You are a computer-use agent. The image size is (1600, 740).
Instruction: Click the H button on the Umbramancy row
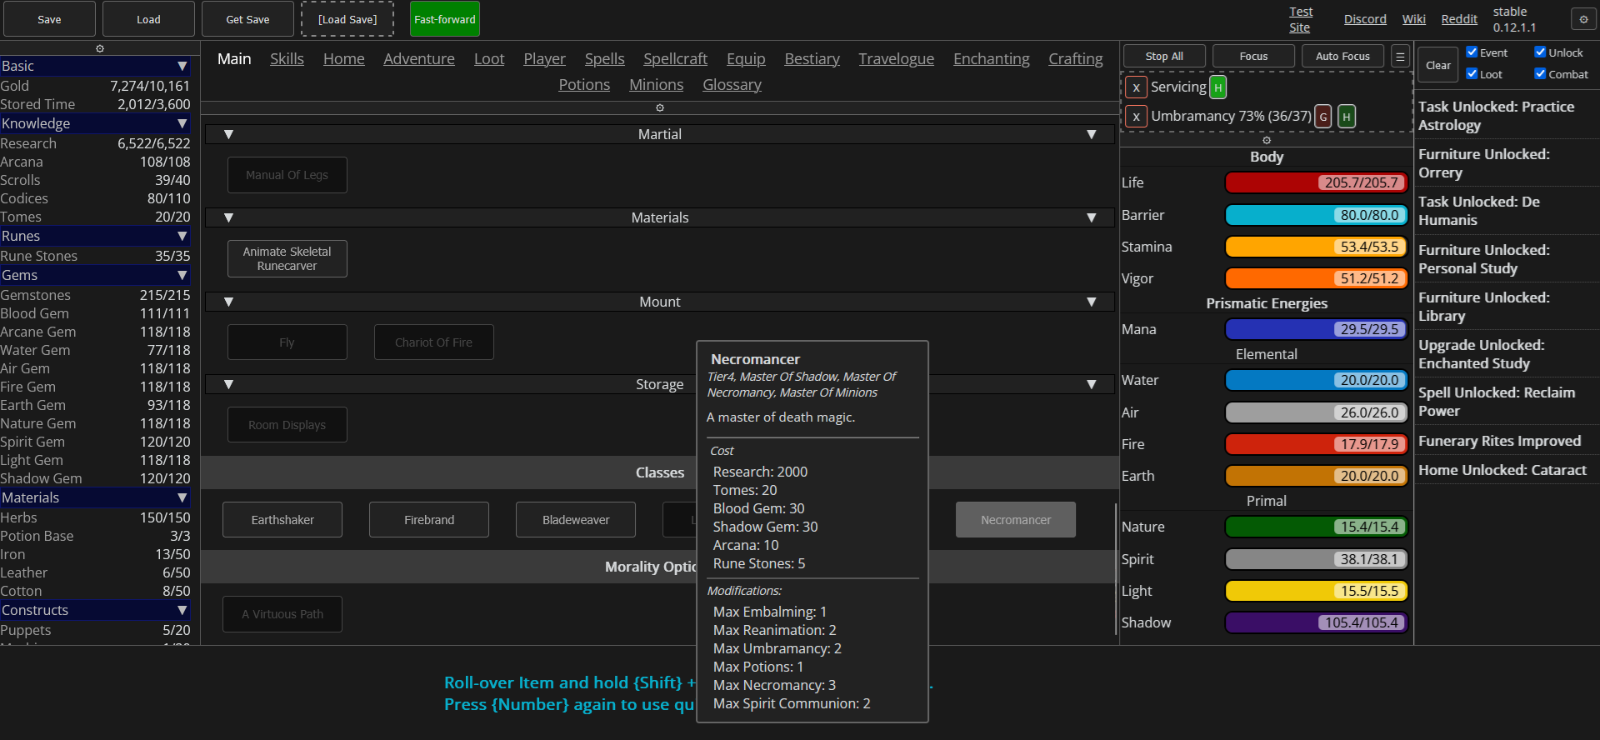click(1346, 117)
